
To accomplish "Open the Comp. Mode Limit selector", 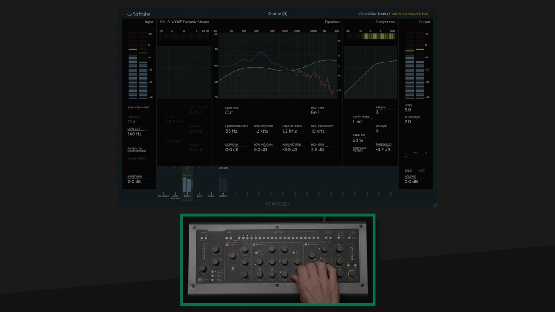I will coord(358,122).
